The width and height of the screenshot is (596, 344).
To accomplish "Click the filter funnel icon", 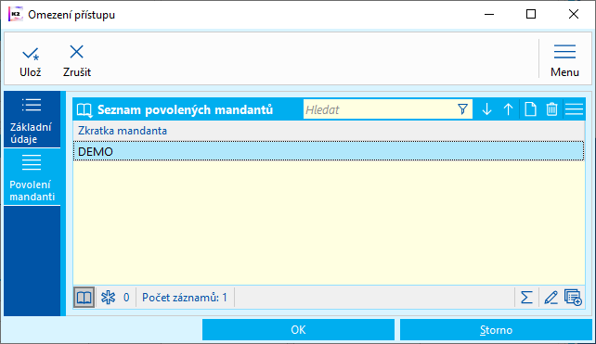I will coord(462,109).
